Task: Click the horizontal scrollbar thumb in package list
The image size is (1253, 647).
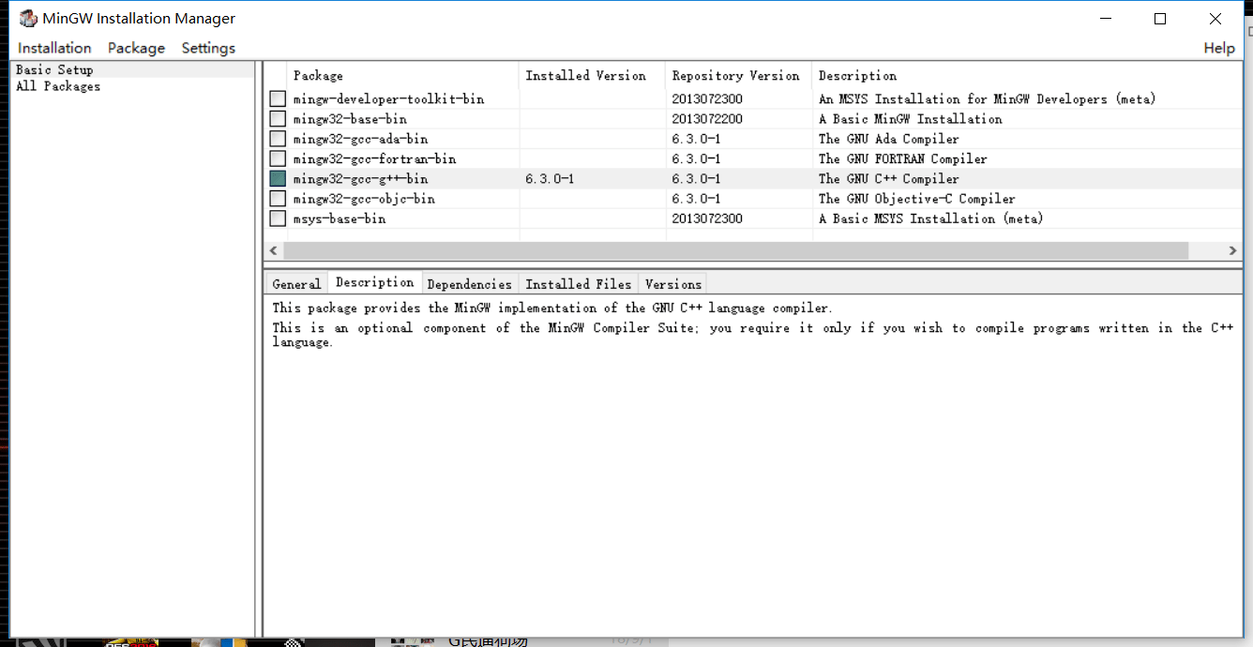Action: click(x=736, y=251)
